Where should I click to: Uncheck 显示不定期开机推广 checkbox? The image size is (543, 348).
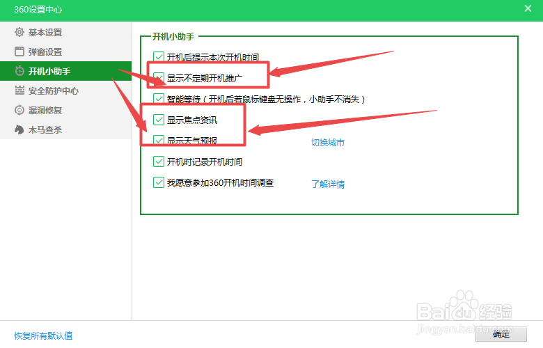pyautogui.click(x=159, y=78)
